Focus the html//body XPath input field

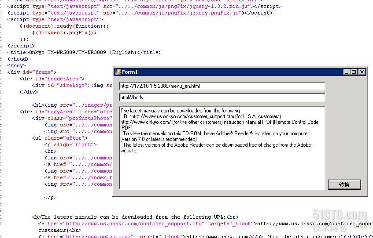tap(222, 97)
